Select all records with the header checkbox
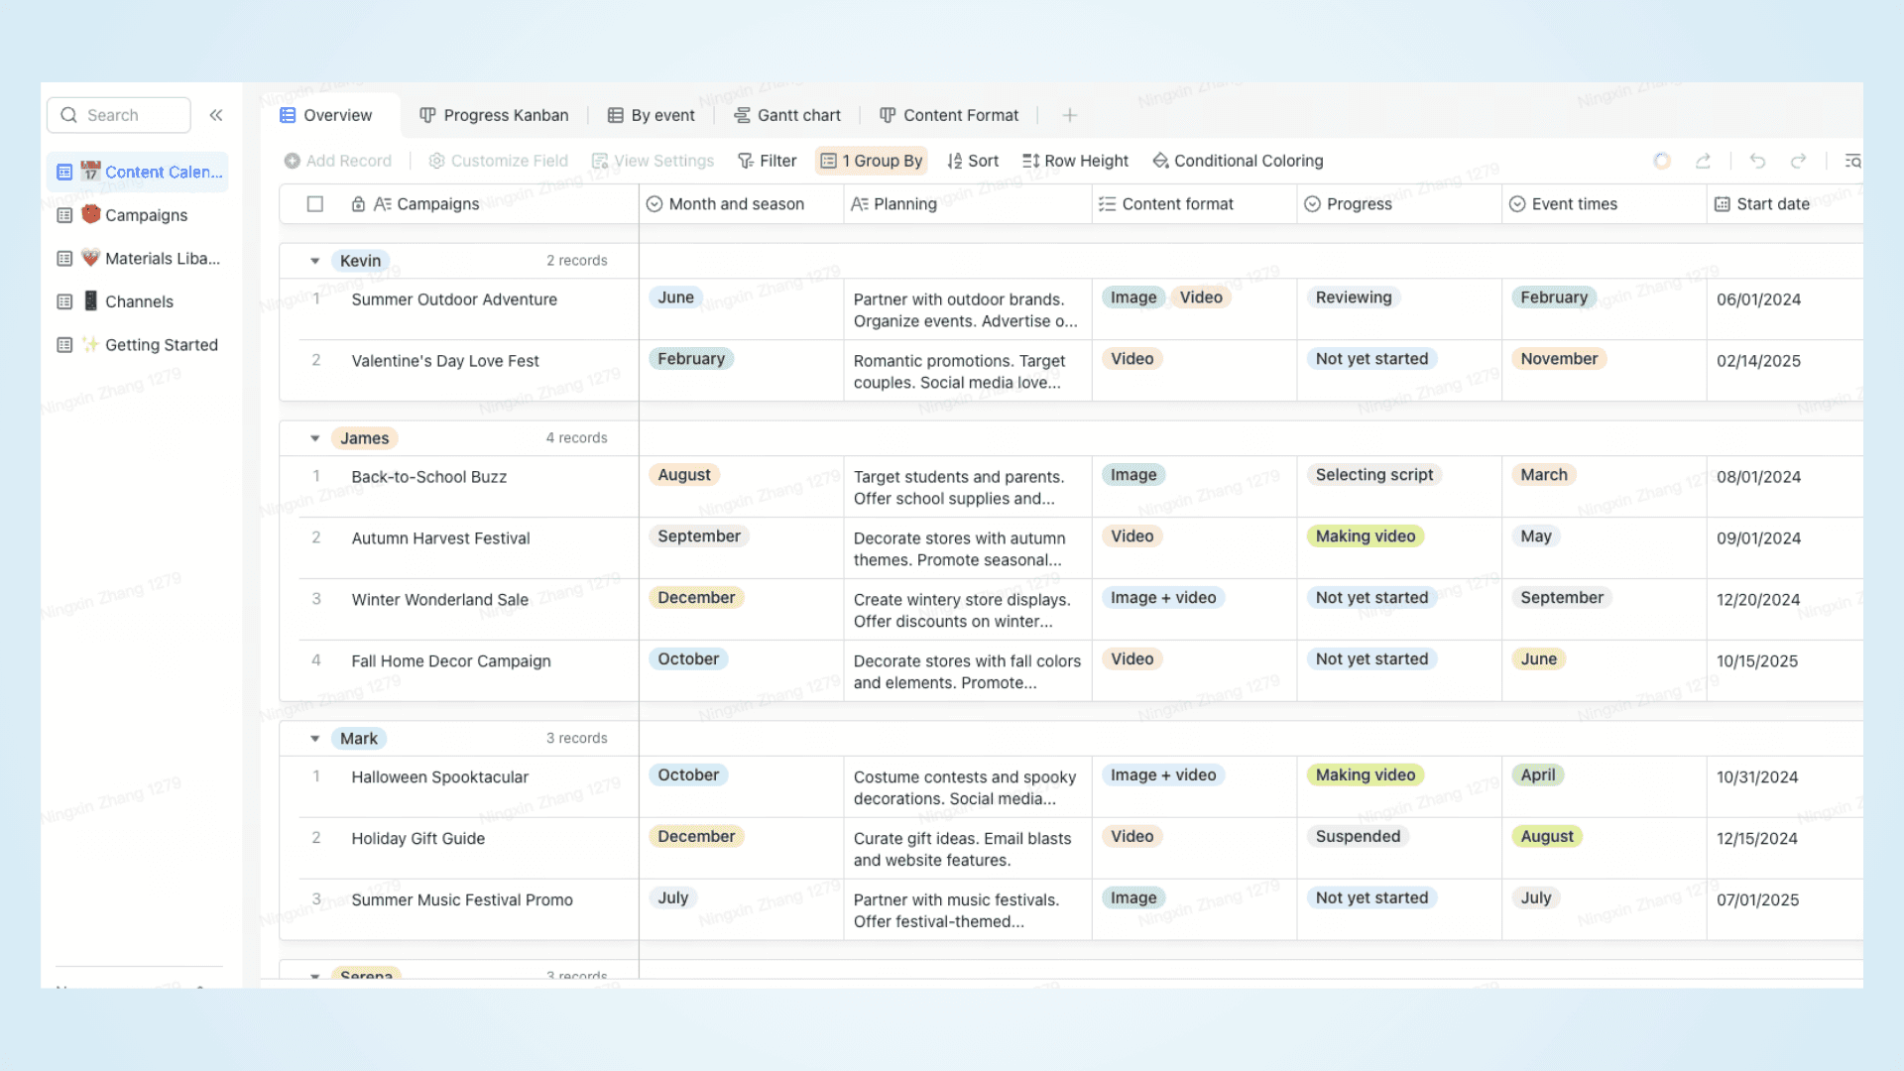1904x1071 pixels. [x=314, y=203]
